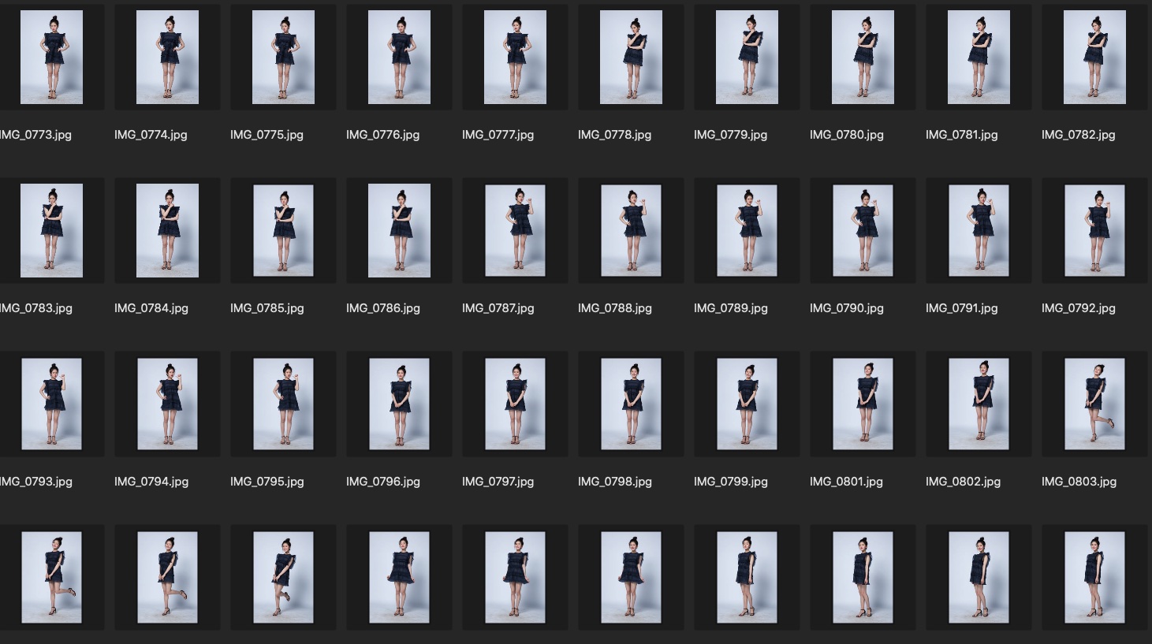The image size is (1152, 644).
Task: Select the IMG_0801.jpg thumbnail
Action: pos(863,404)
